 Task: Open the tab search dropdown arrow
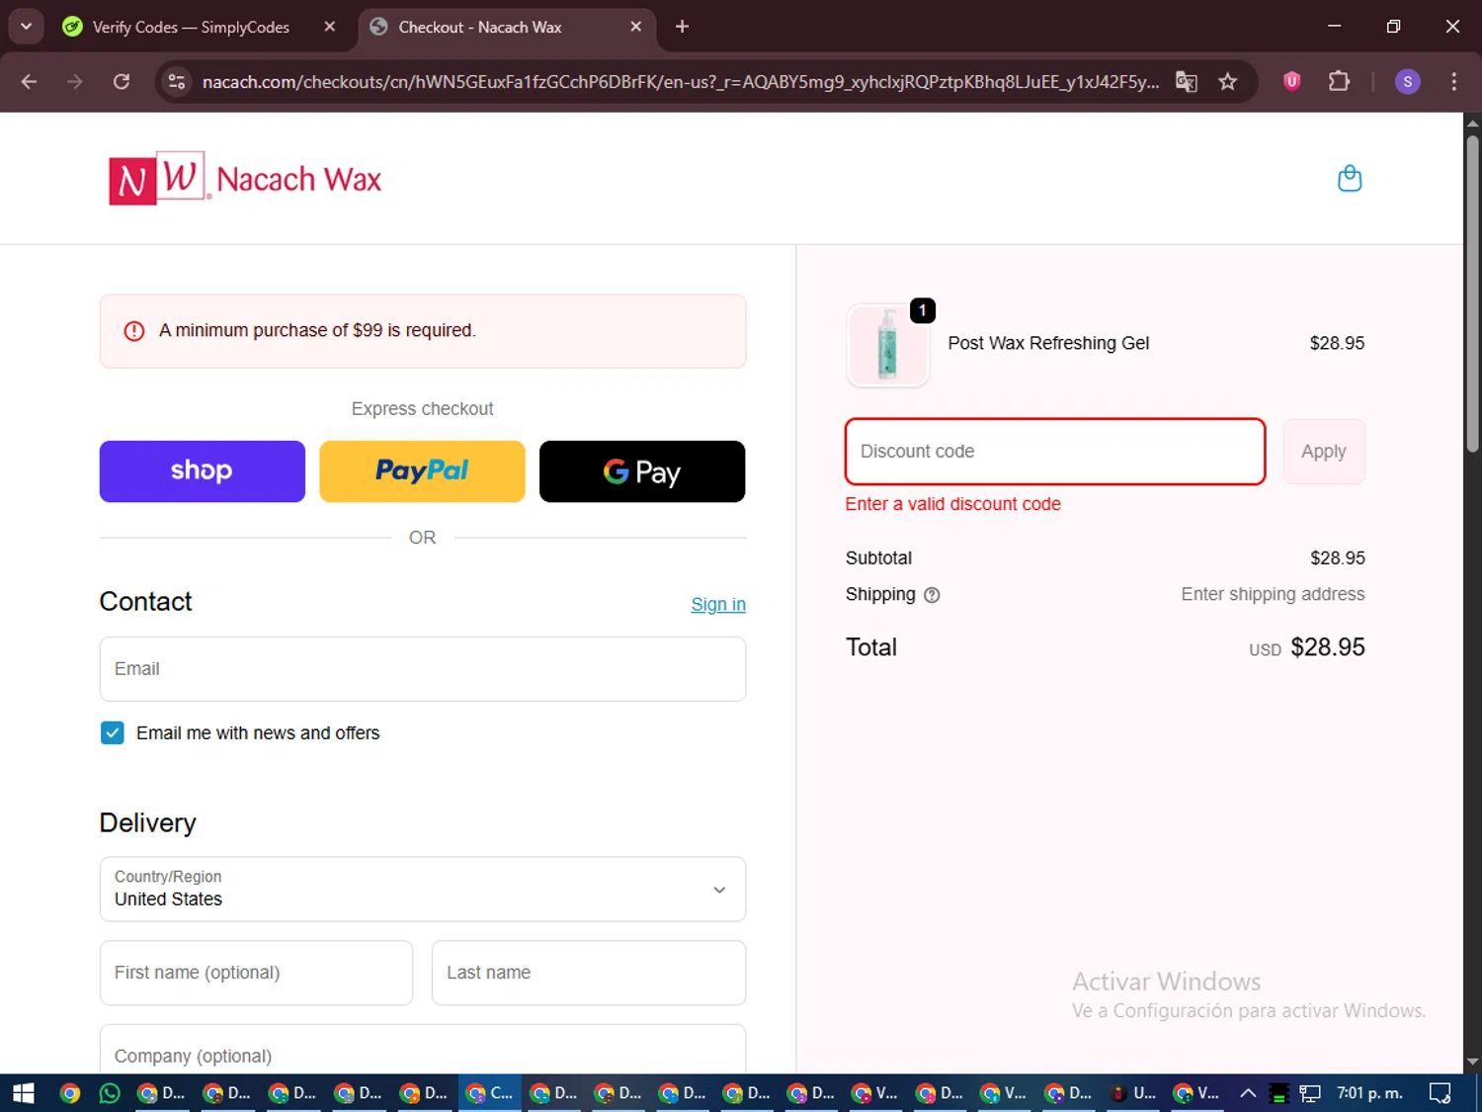click(26, 27)
